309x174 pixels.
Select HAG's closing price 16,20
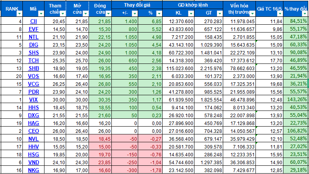click(x=100, y=123)
